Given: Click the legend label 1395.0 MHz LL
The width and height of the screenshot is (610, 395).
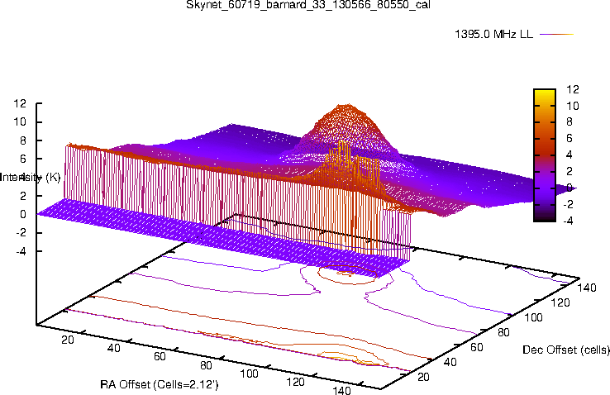Looking at the screenshot, I should 493,34.
